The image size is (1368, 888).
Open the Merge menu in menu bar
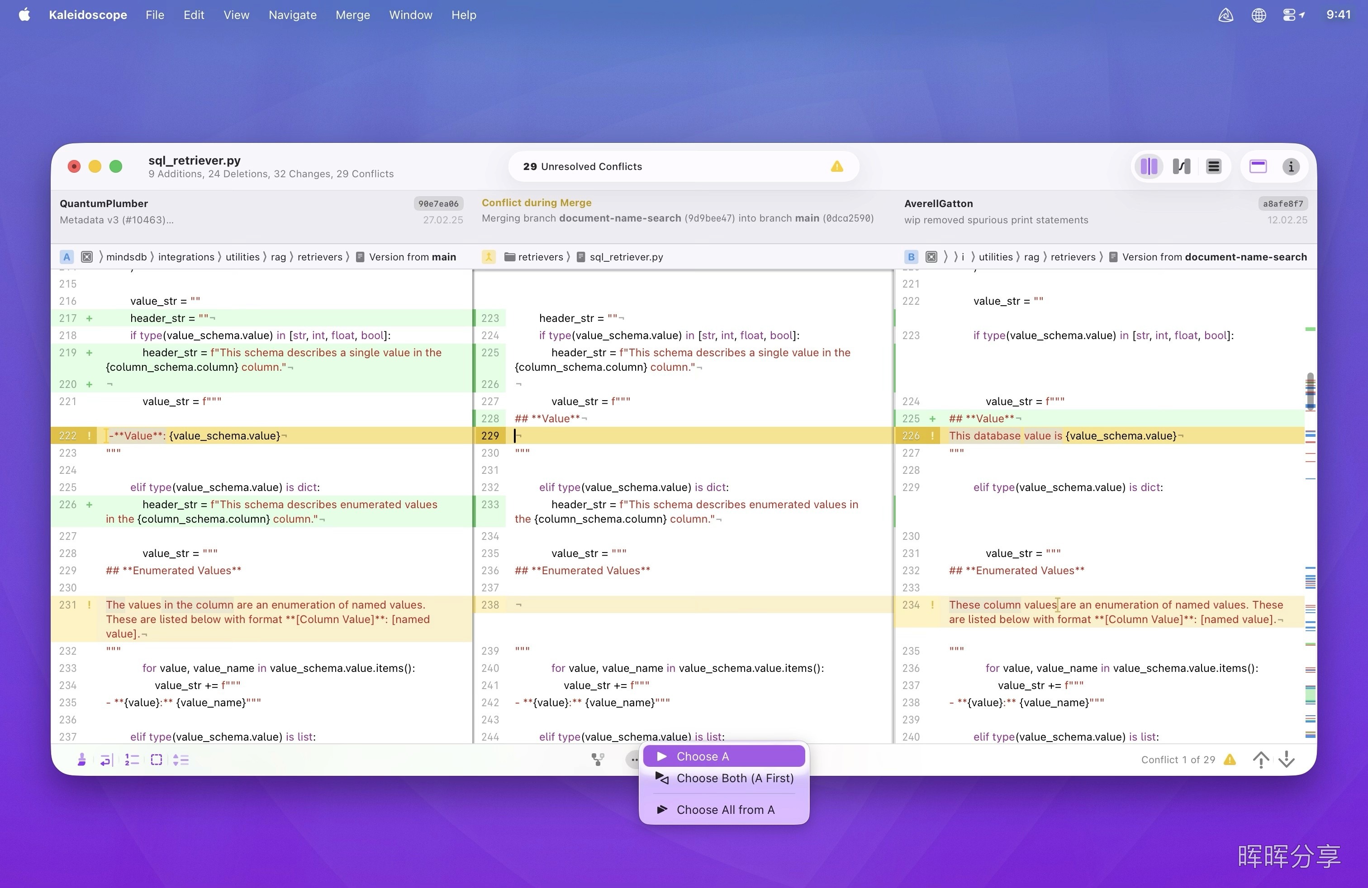(x=352, y=15)
